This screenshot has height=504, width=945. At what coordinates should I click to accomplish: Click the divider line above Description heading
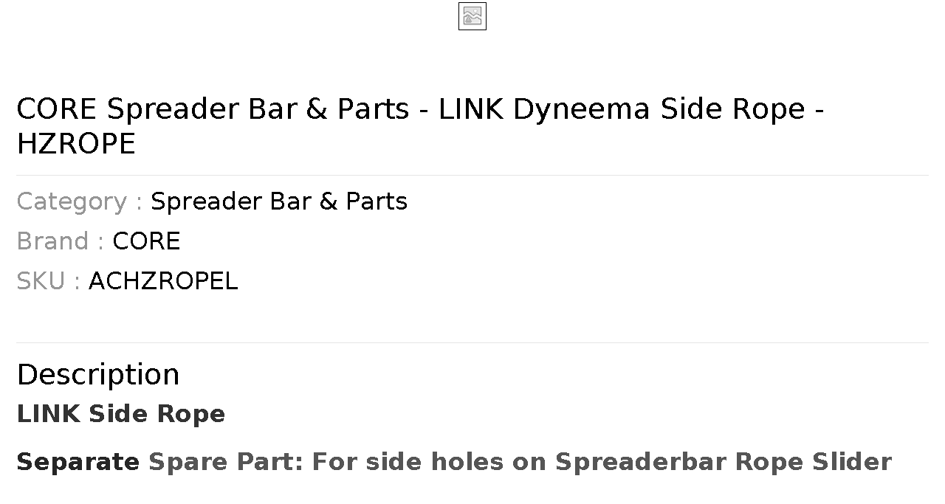point(472,342)
